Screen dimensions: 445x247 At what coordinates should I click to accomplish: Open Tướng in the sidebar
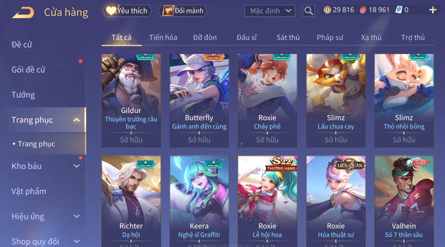(23, 95)
